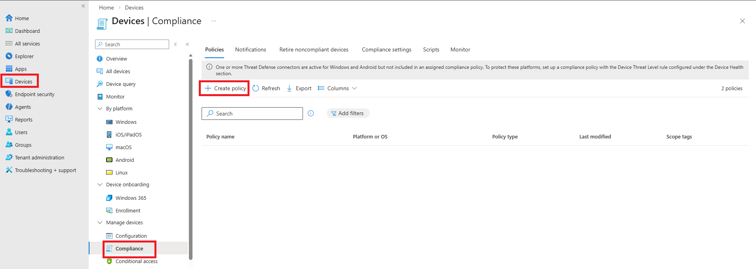Switch to the top Monitor tab
756x269 pixels.
[x=460, y=49]
